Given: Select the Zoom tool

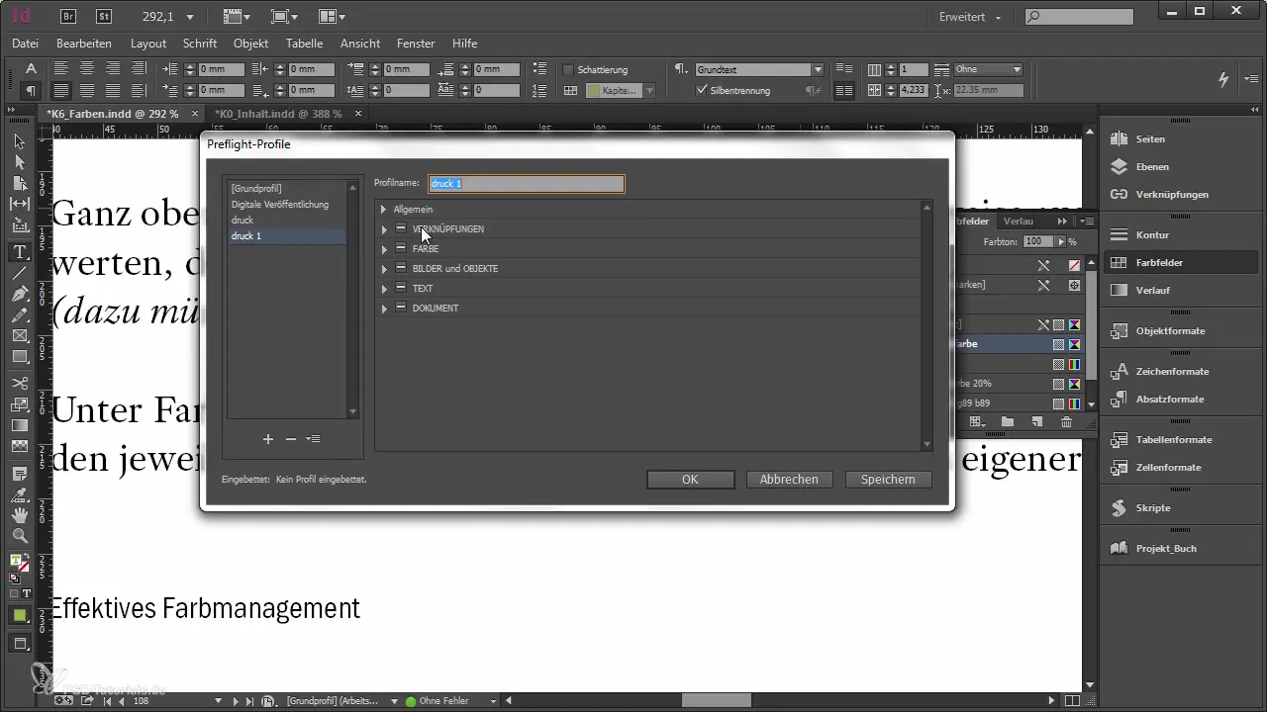Looking at the screenshot, I should pyautogui.click(x=19, y=536).
